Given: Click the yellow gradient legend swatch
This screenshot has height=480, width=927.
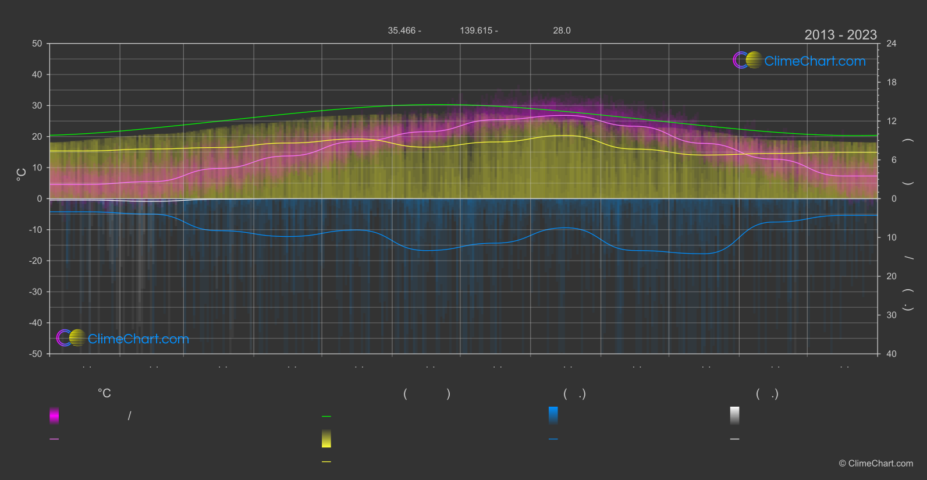Looking at the screenshot, I should pos(326,439).
